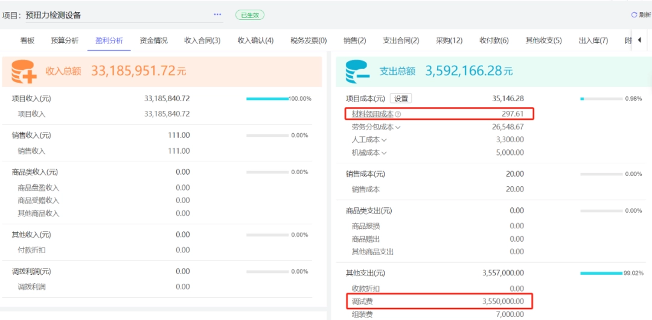The width and height of the screenshot is (652, 320).
Task: Open the 预算分析 tab
Action: click(65, 40)
